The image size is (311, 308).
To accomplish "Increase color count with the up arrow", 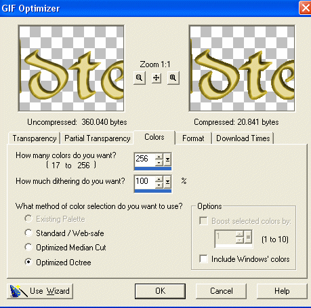I will coord(159,157).
